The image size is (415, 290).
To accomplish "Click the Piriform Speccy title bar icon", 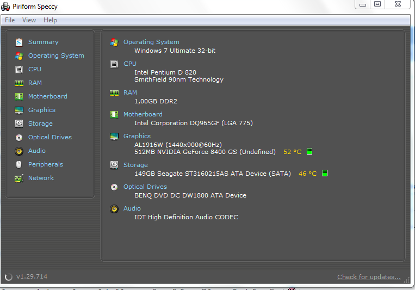I will [x=5, y=7].
